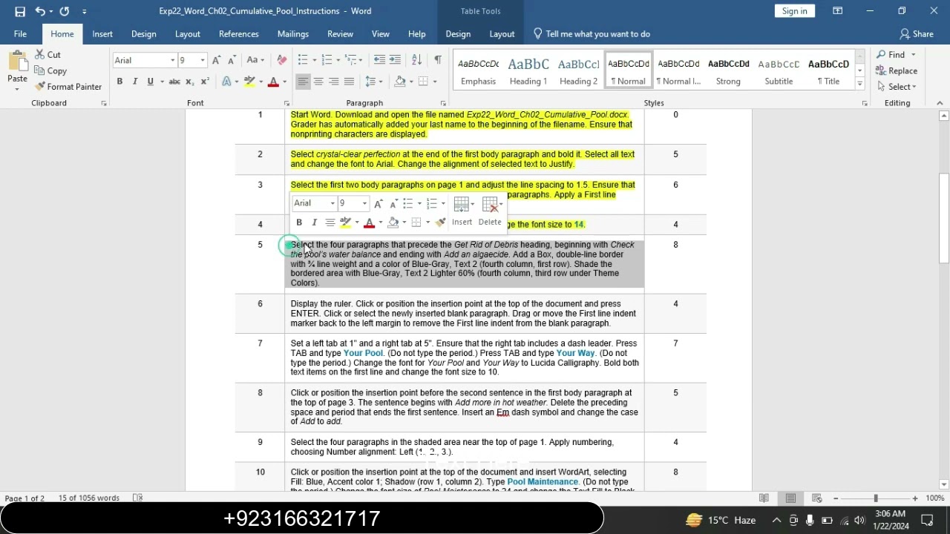Open the ribbon font size dropdown
Viewport: 950px width, 534px height.
pos(203,60)
